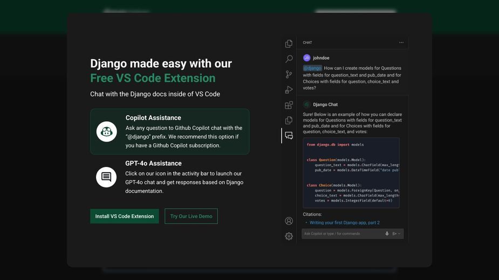The image size is (499, 280).
Task: Click the microphone icon in chat input
Action: tap(387, 234)
